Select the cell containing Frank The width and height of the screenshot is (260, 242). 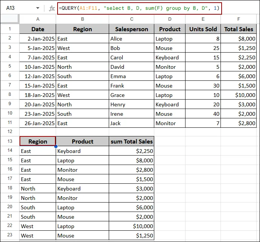(132, 86)
